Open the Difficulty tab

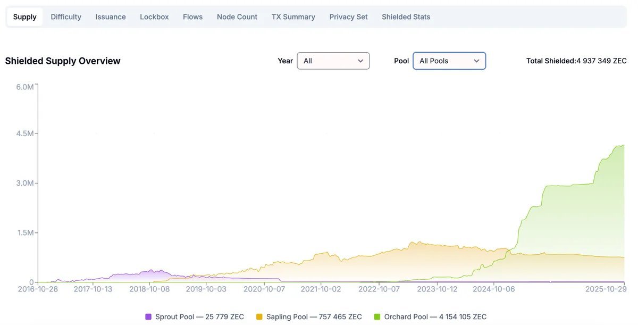[x=66, y=17]
